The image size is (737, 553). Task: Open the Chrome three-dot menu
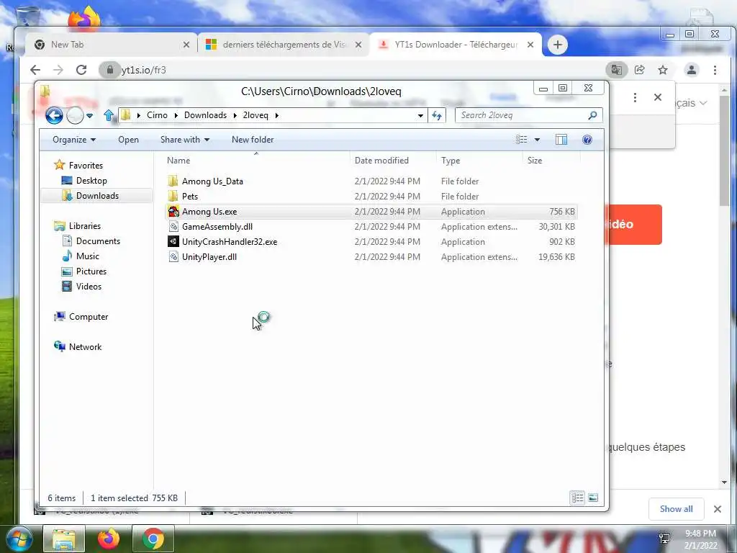coord(715,70)
